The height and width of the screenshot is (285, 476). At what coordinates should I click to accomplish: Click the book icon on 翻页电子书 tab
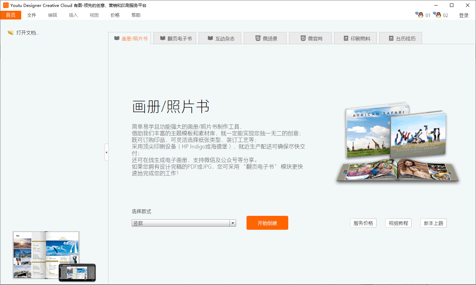162,38
